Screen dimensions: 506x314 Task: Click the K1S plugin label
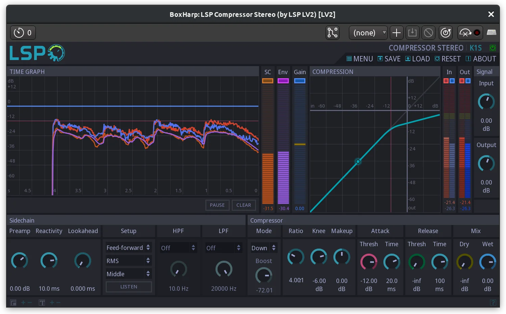point(476,48)
